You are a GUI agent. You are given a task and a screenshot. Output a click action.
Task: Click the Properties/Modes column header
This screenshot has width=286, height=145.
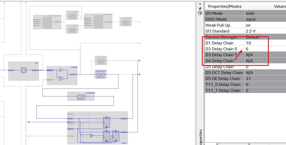pyautogui.click(x=225, y=6)
